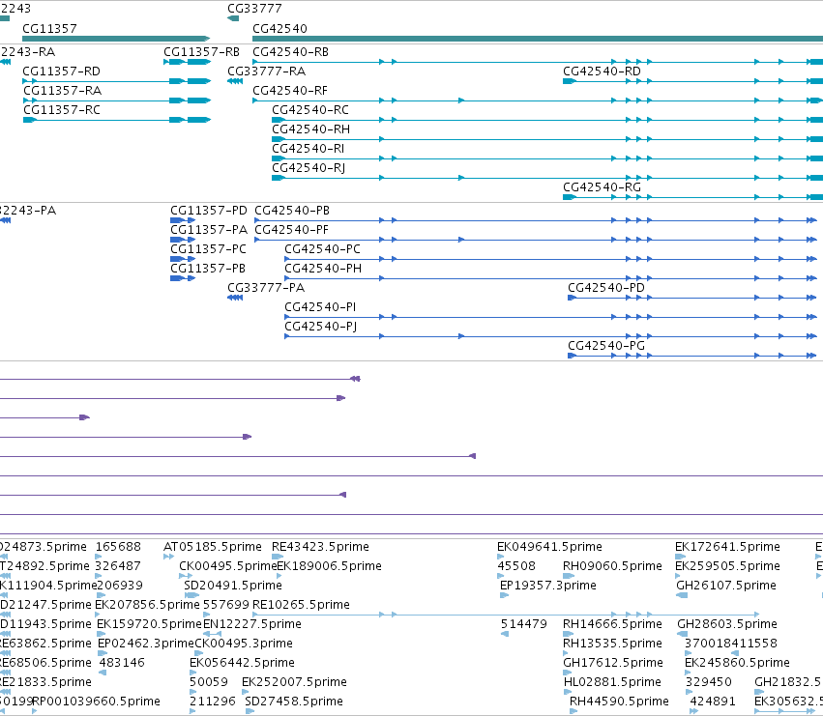823x716 pixels.
Task: Select protein label CG11357-PA
Action: pyautogui.click(x=208, y=230)
